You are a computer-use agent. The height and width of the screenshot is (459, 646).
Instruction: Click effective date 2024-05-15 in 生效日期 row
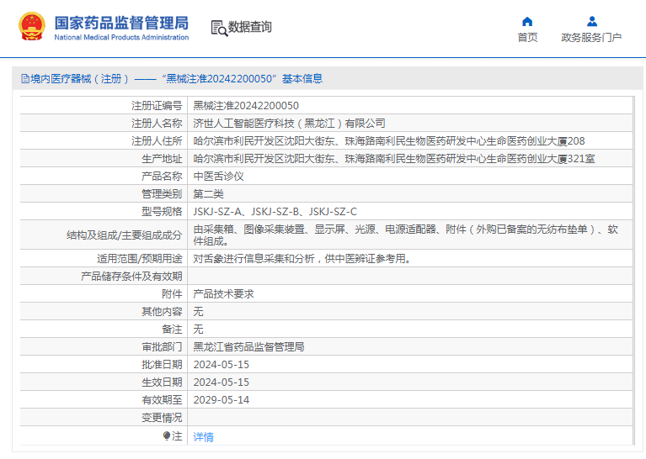[222, 382]
